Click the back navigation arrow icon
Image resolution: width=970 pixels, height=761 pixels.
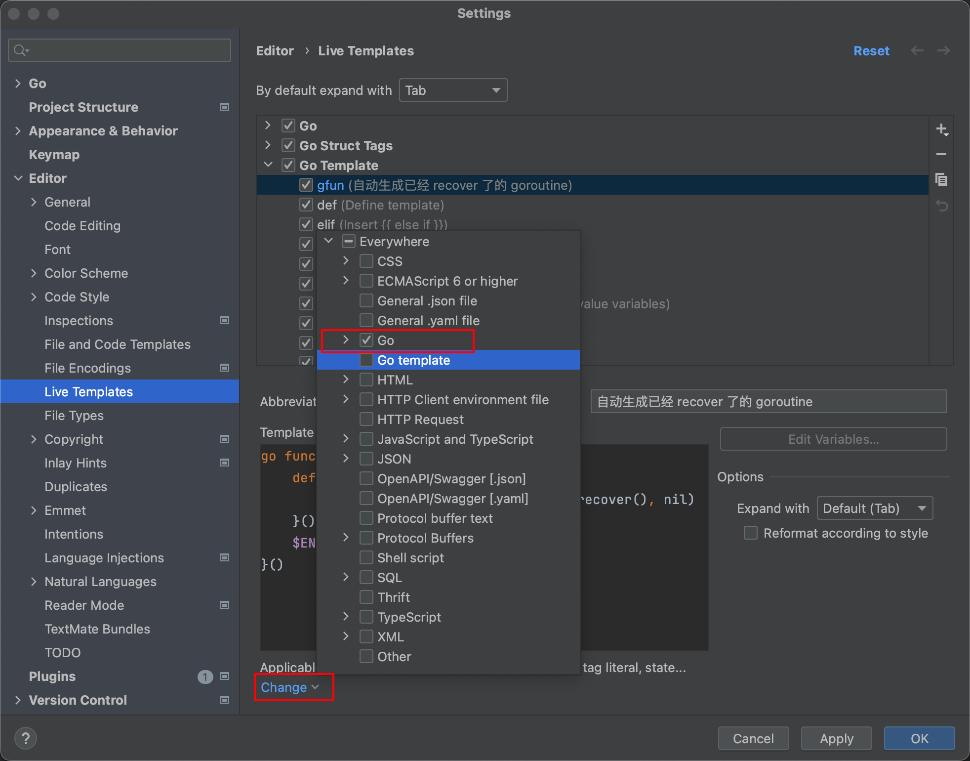917,50
